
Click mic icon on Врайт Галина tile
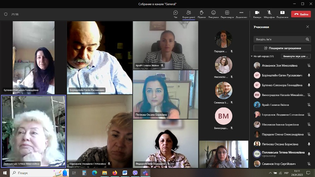pos(162,65)
